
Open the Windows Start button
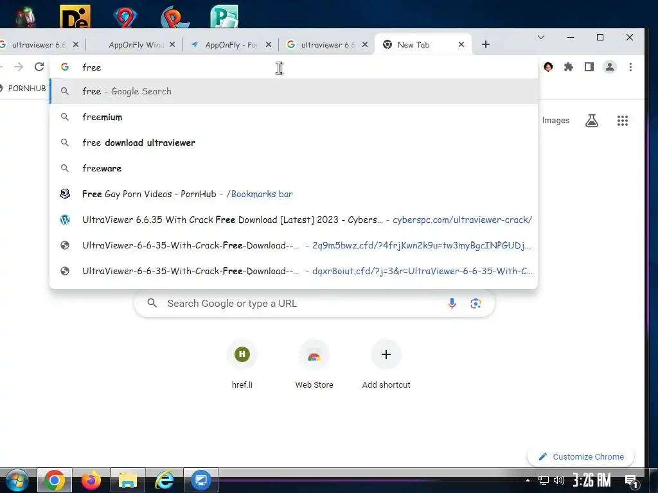(17, 480)
